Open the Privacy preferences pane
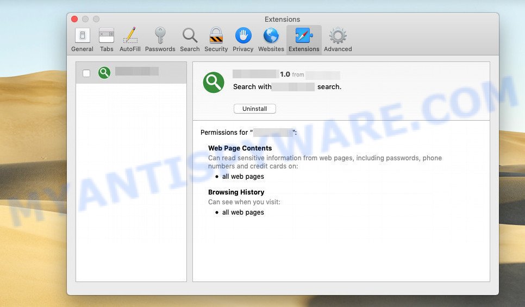Viewport: 525px width, 307px height. [x=243, y=40]
